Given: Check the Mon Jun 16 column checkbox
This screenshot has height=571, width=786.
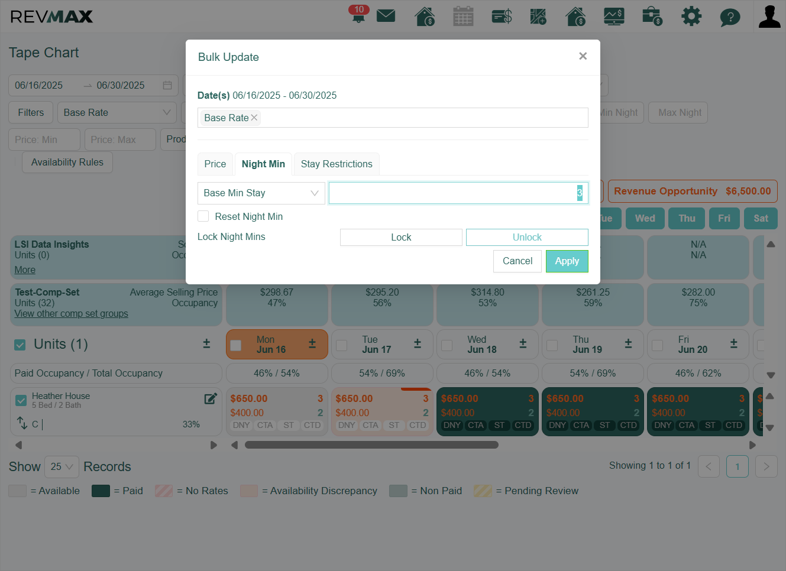Looking at the screenshot, I should 235,345.
